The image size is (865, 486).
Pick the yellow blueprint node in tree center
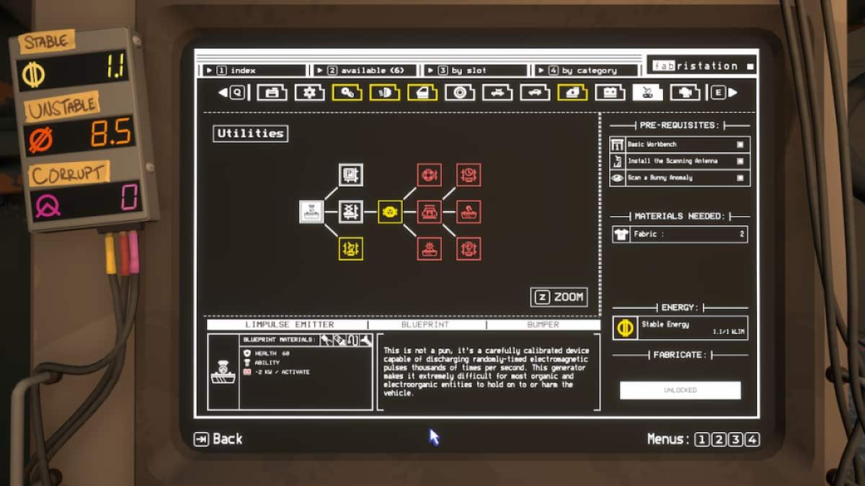(x=390, y=212)
